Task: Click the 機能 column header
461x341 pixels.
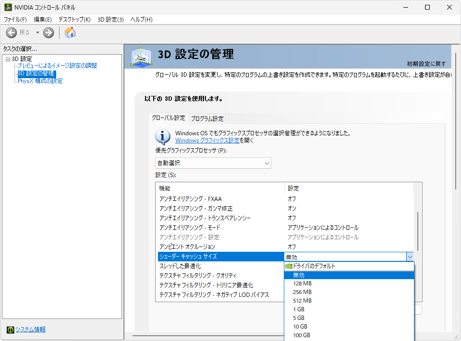Action: pyautogui.click(x=221, y=188)
